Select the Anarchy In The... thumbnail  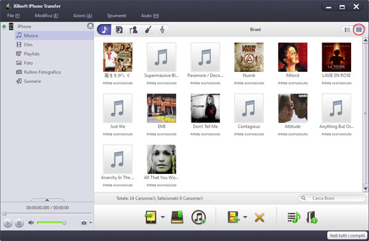pyautogui.click(x=117, y=159)
